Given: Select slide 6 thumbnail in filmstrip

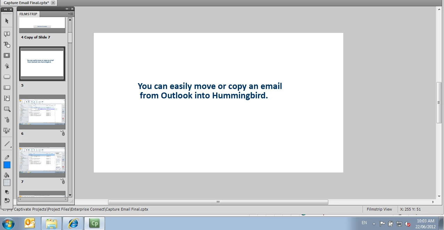Looking at the screenshot, I should [42, 112].
